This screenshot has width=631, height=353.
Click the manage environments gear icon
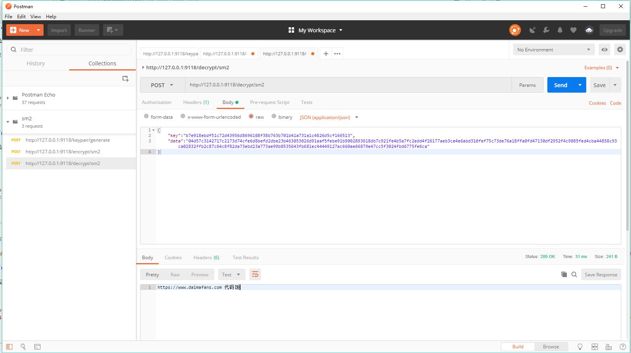click(620, 49)
